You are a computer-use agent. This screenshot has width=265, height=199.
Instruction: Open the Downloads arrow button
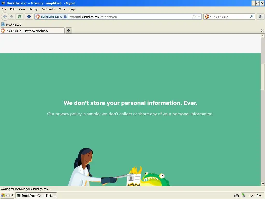(260, 17)
